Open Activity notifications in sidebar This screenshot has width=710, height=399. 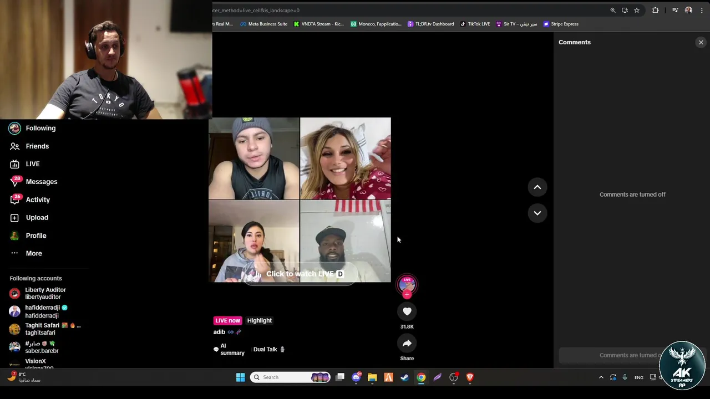pyautogui.click(x=30, y=199)
